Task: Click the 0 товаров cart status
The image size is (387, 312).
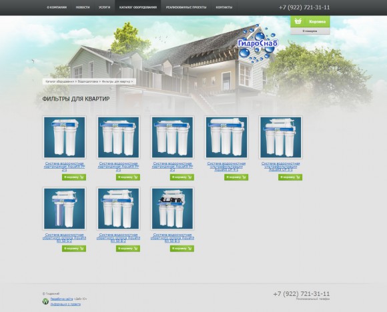Action: pos(310,31)
